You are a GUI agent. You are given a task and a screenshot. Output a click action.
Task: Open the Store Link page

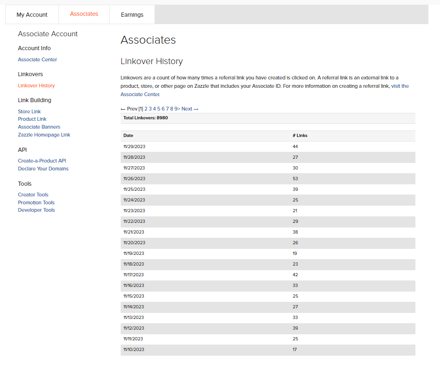pyautogui.click(x=29, y=111)
